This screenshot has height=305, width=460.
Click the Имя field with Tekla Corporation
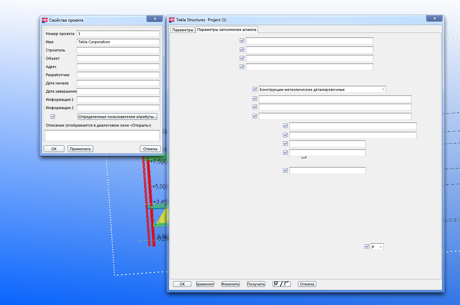[x=118, y=42]
